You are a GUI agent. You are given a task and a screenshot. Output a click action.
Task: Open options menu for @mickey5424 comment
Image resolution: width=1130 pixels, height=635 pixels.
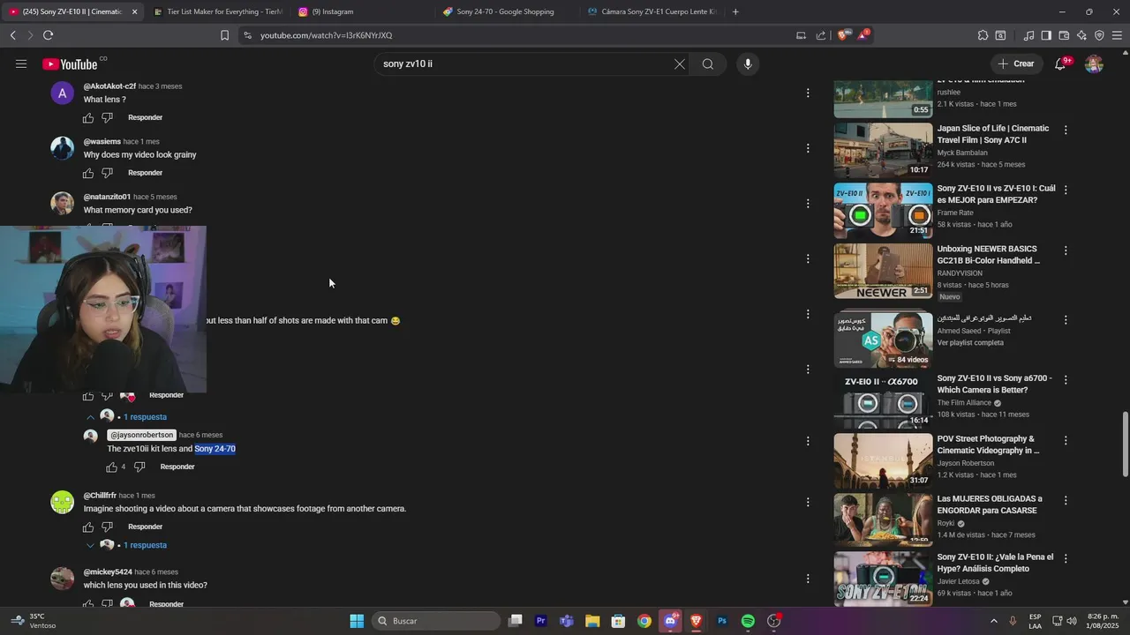(808, 579)
